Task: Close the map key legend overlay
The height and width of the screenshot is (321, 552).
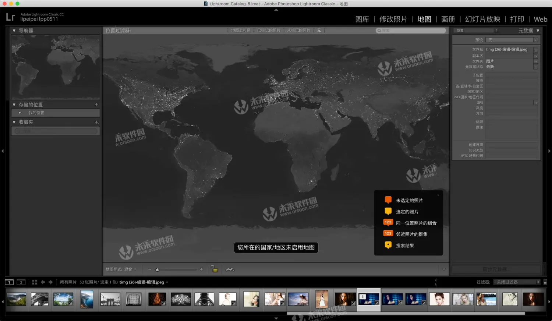Action: point(438,195)
